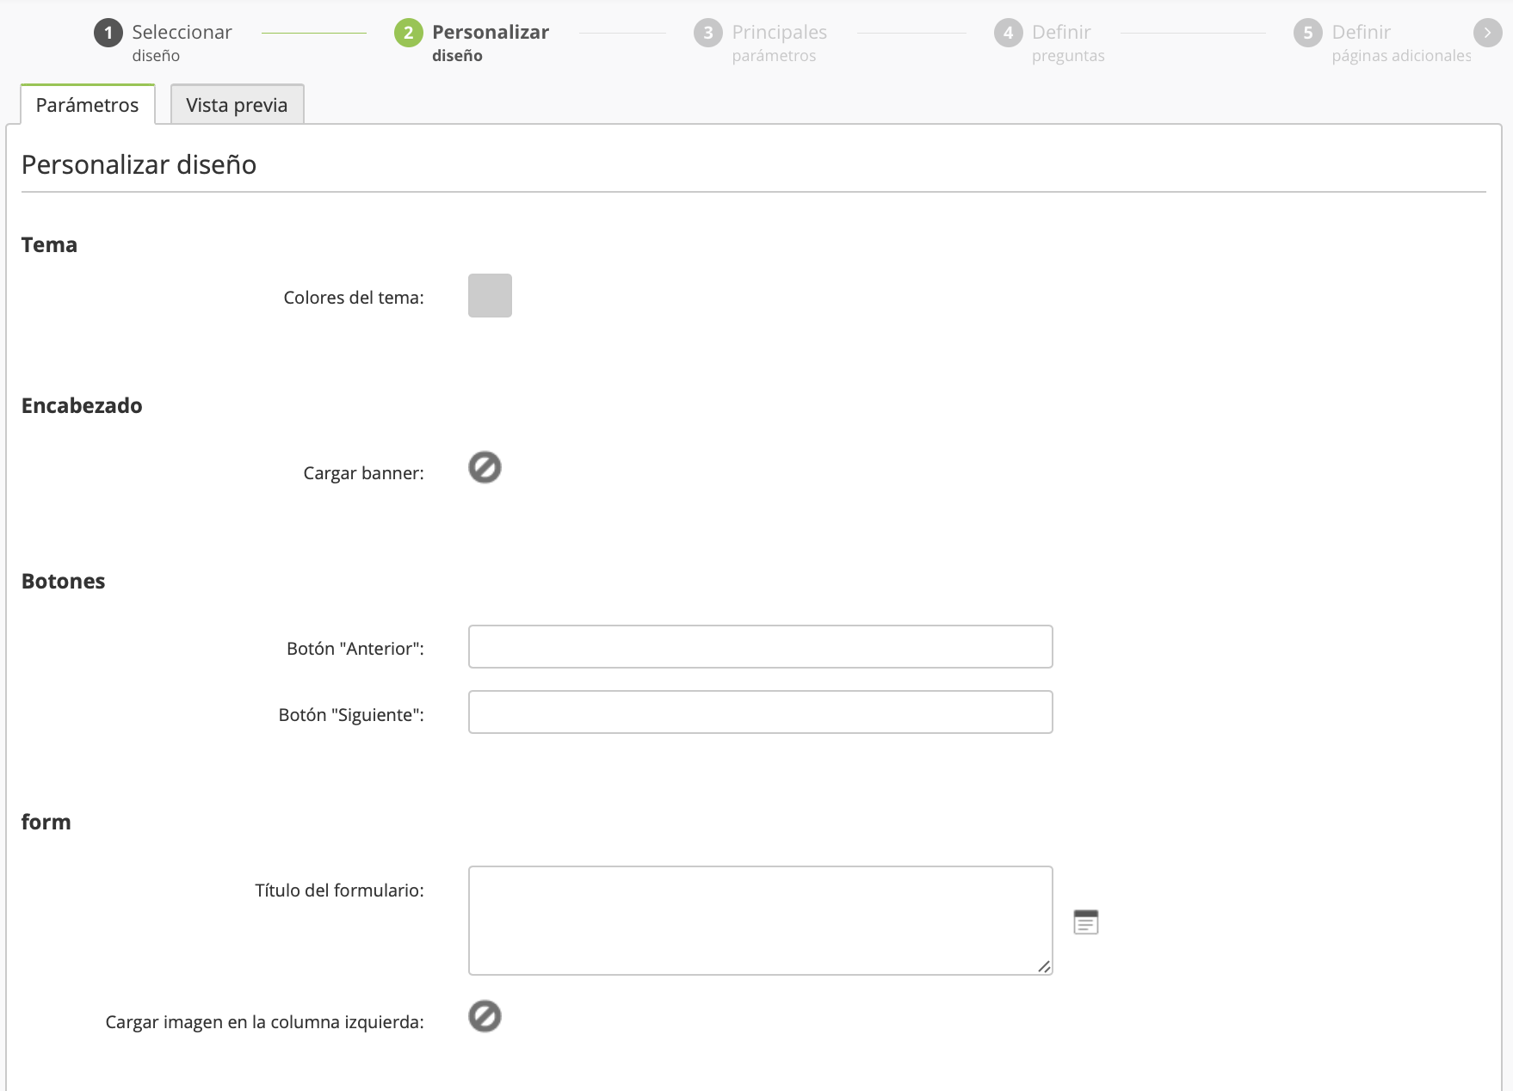
Task: Open Definir preguntas step
Action: 1067,42
